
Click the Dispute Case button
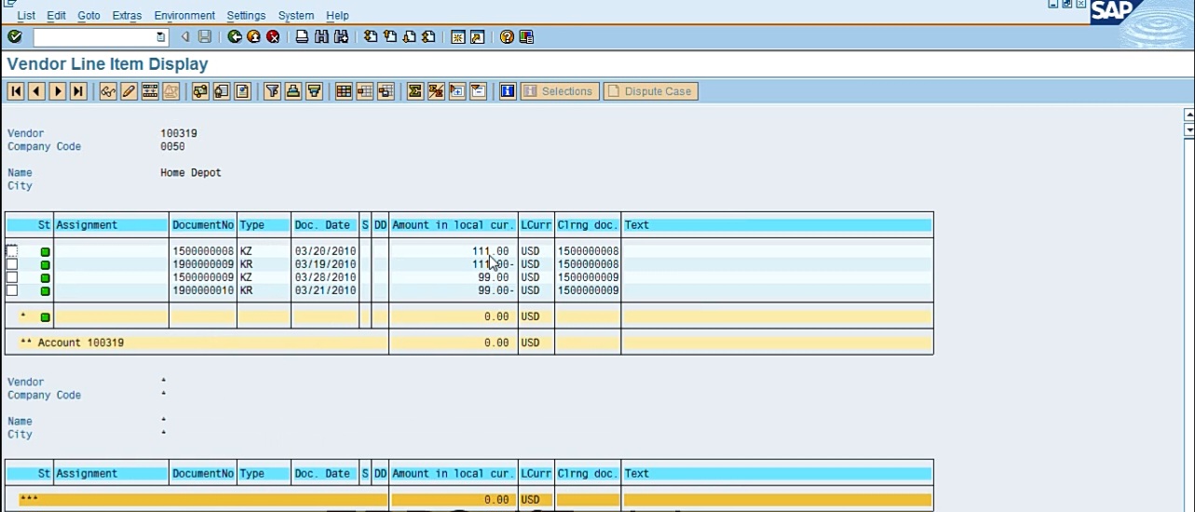click(x=650, y=91)
